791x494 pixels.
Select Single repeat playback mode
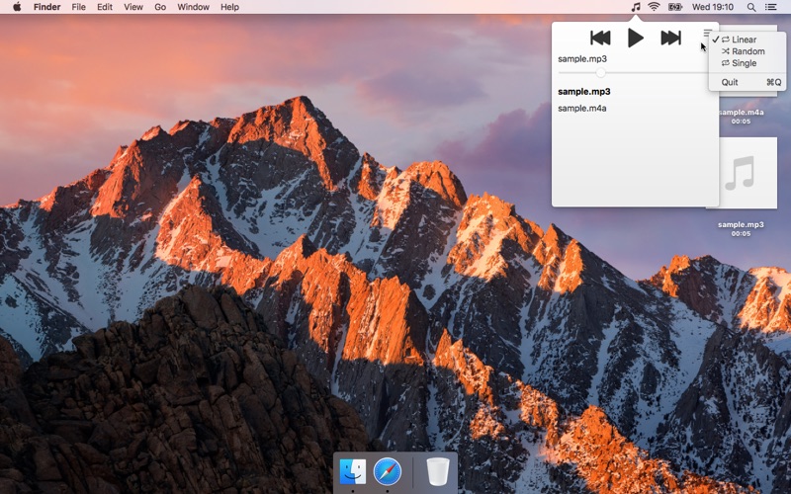coord(747,63)
